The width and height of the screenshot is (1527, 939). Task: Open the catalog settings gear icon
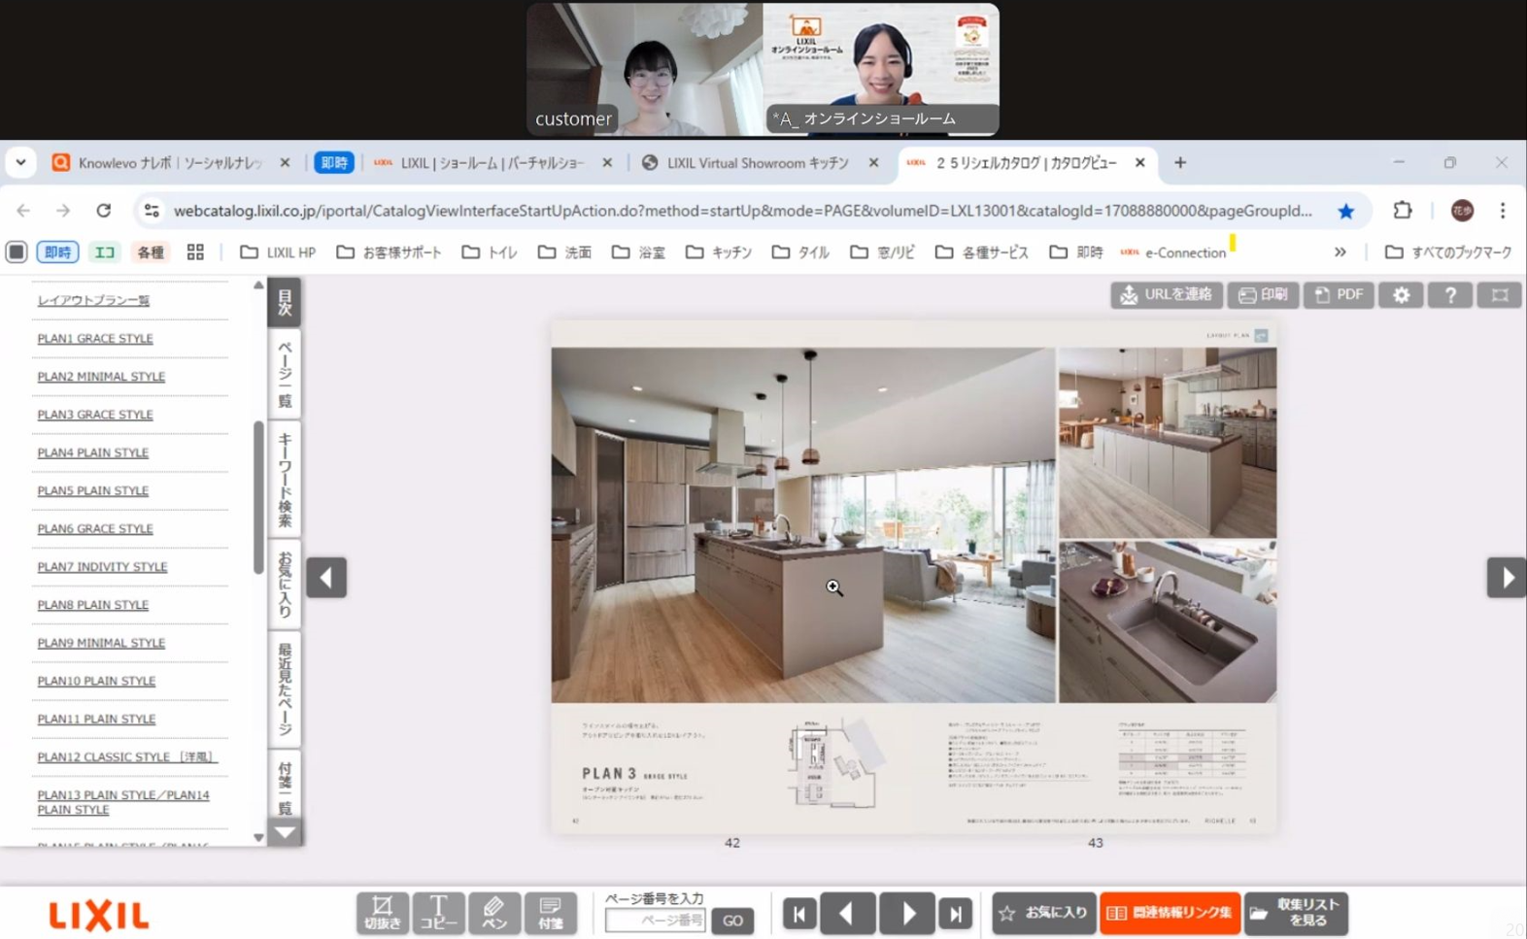[1401, 295]
